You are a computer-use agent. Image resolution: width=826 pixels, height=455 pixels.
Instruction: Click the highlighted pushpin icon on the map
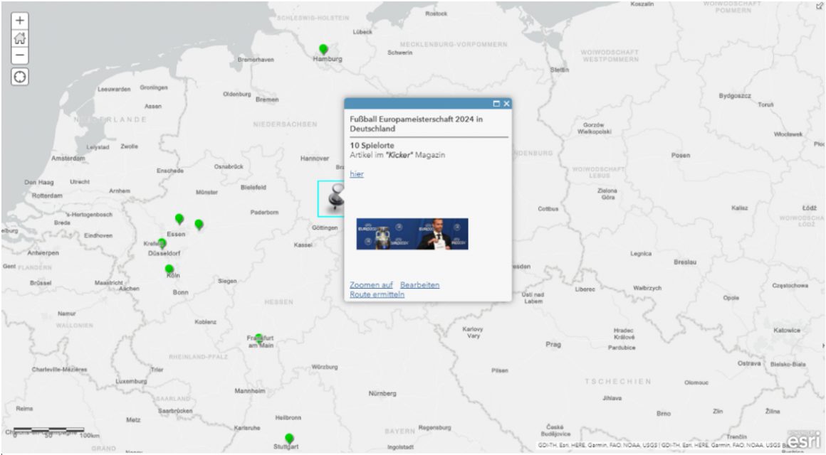coord(332,198)
